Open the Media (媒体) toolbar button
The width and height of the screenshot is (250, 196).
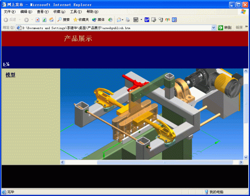pyautogui.click(x=98, y=20)
